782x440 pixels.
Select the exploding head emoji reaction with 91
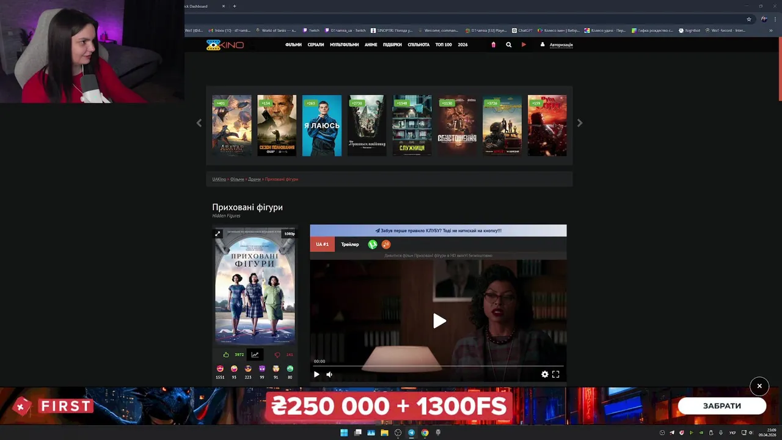pyautogui.click(x=276, y=369)
